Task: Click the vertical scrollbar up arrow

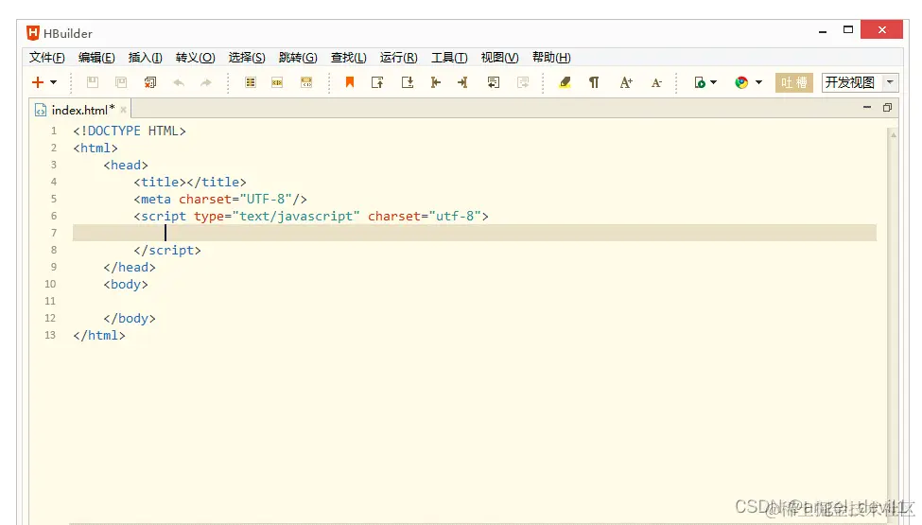Action: (x=894, y=134)
